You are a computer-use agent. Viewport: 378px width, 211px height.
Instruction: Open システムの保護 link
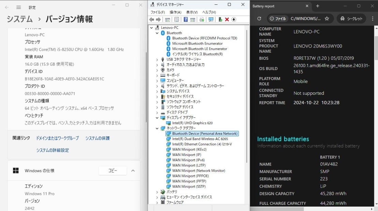pyautogui.click(x=97, y=138)
